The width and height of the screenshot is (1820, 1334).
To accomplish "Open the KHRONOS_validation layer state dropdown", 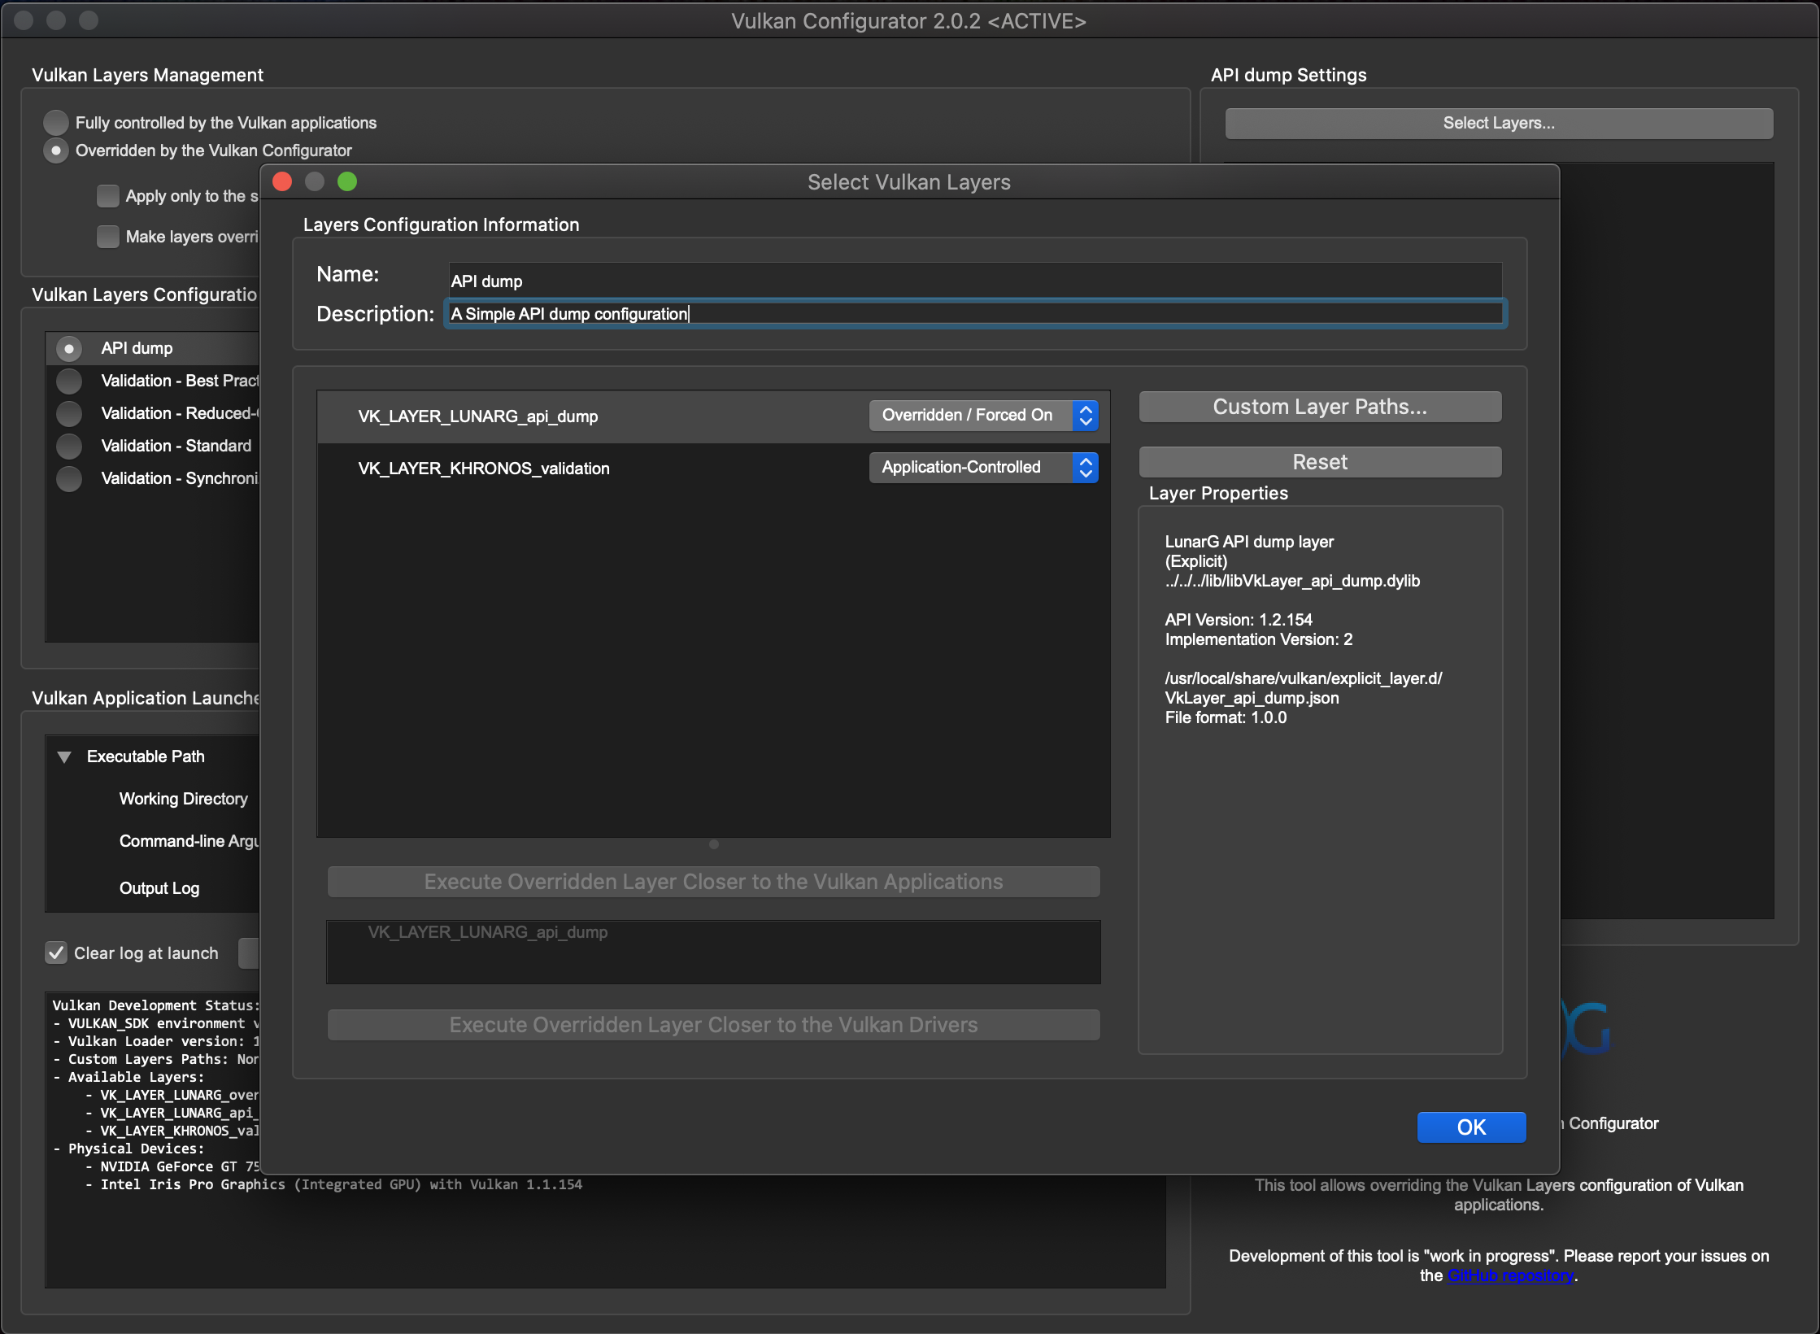I will click(x=983, y=468).
